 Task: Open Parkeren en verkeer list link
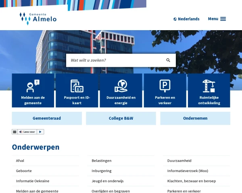[x=184, y=191]
